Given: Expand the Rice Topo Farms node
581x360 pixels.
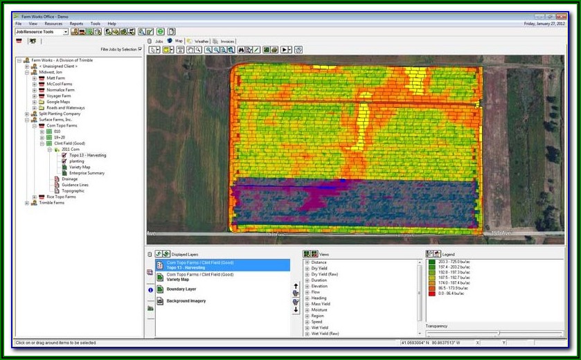Looking at the screenshot, I should pyautogui.click(x=35, y=197).
